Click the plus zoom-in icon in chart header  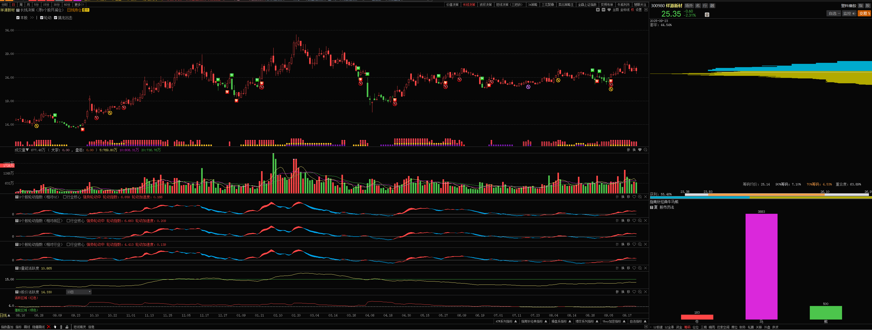[x=598, y=10]
